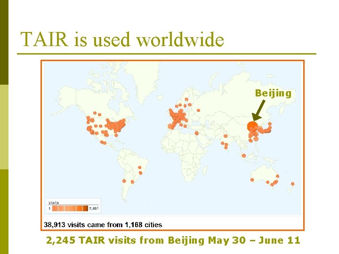Click the western Australia (Perth) visit dot
Viewport: 339px width, 254px height.
[x=252, y=180]
